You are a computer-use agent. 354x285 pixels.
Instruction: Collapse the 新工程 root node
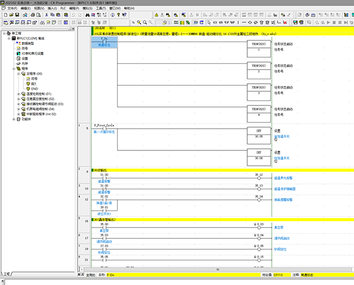4,33
